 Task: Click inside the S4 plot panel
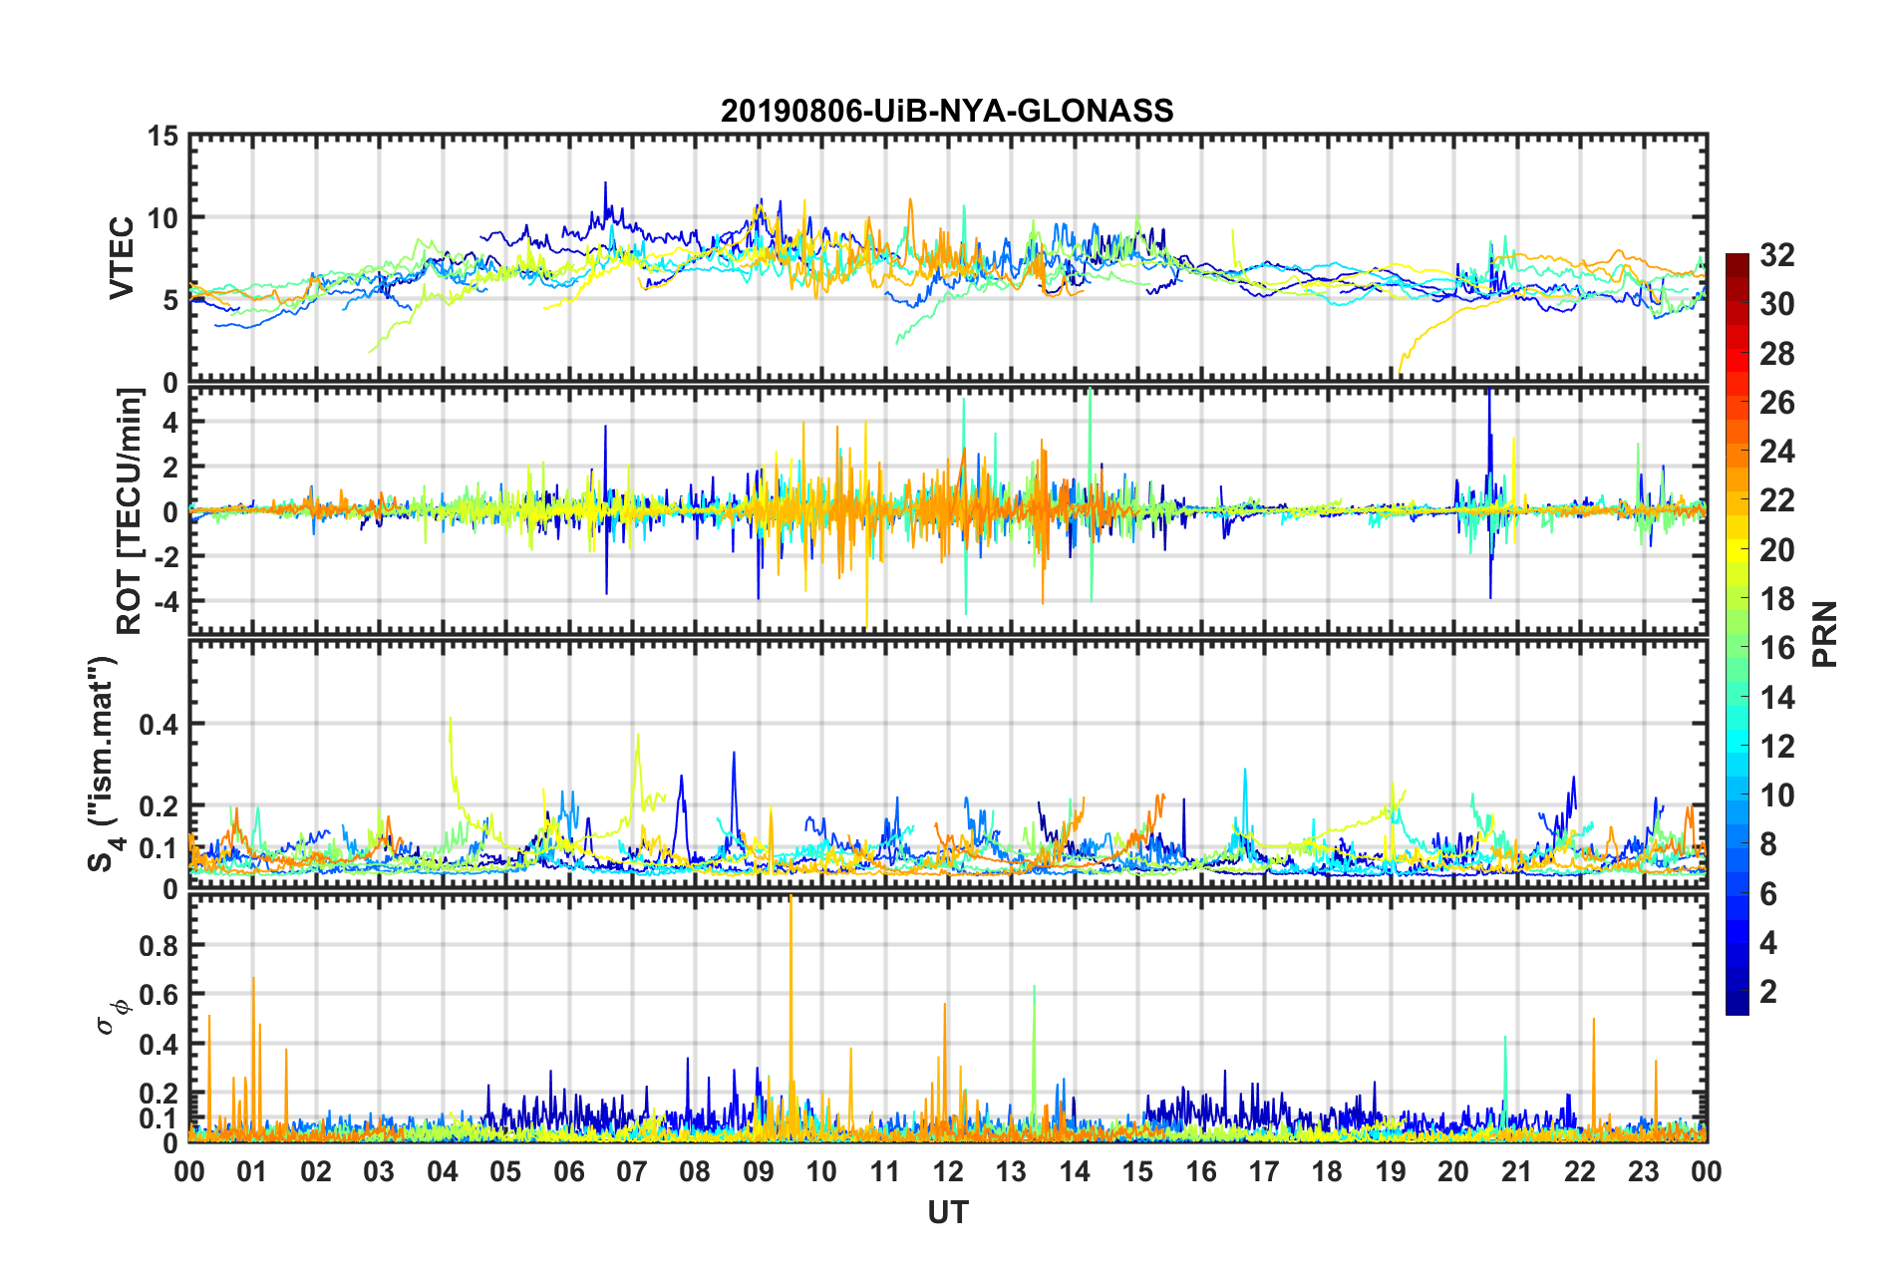(x=948, y=764)
